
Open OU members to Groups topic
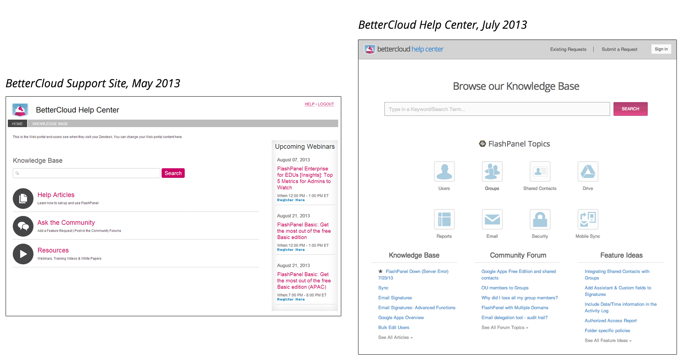pos(505,288)
